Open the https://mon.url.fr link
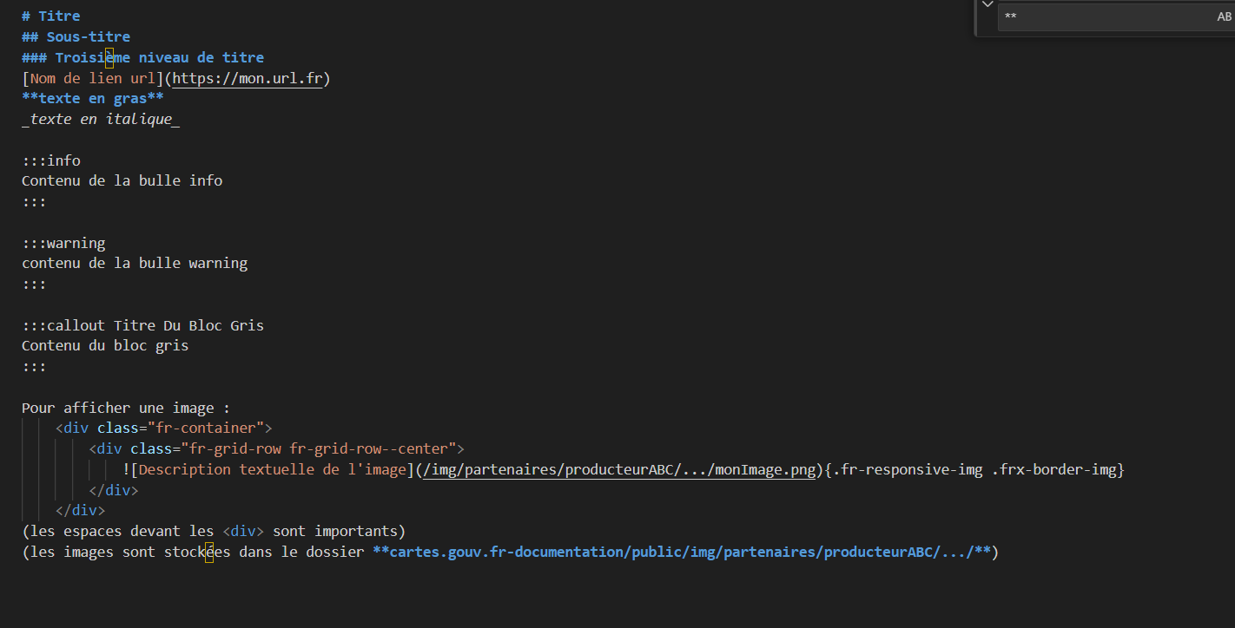1235x628 pixels. pyautogui.click(x=248, y=79)
